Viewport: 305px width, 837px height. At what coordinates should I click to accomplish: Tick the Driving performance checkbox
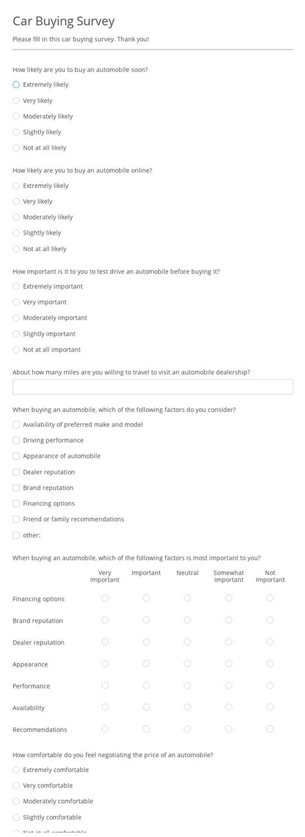point(16,440)
